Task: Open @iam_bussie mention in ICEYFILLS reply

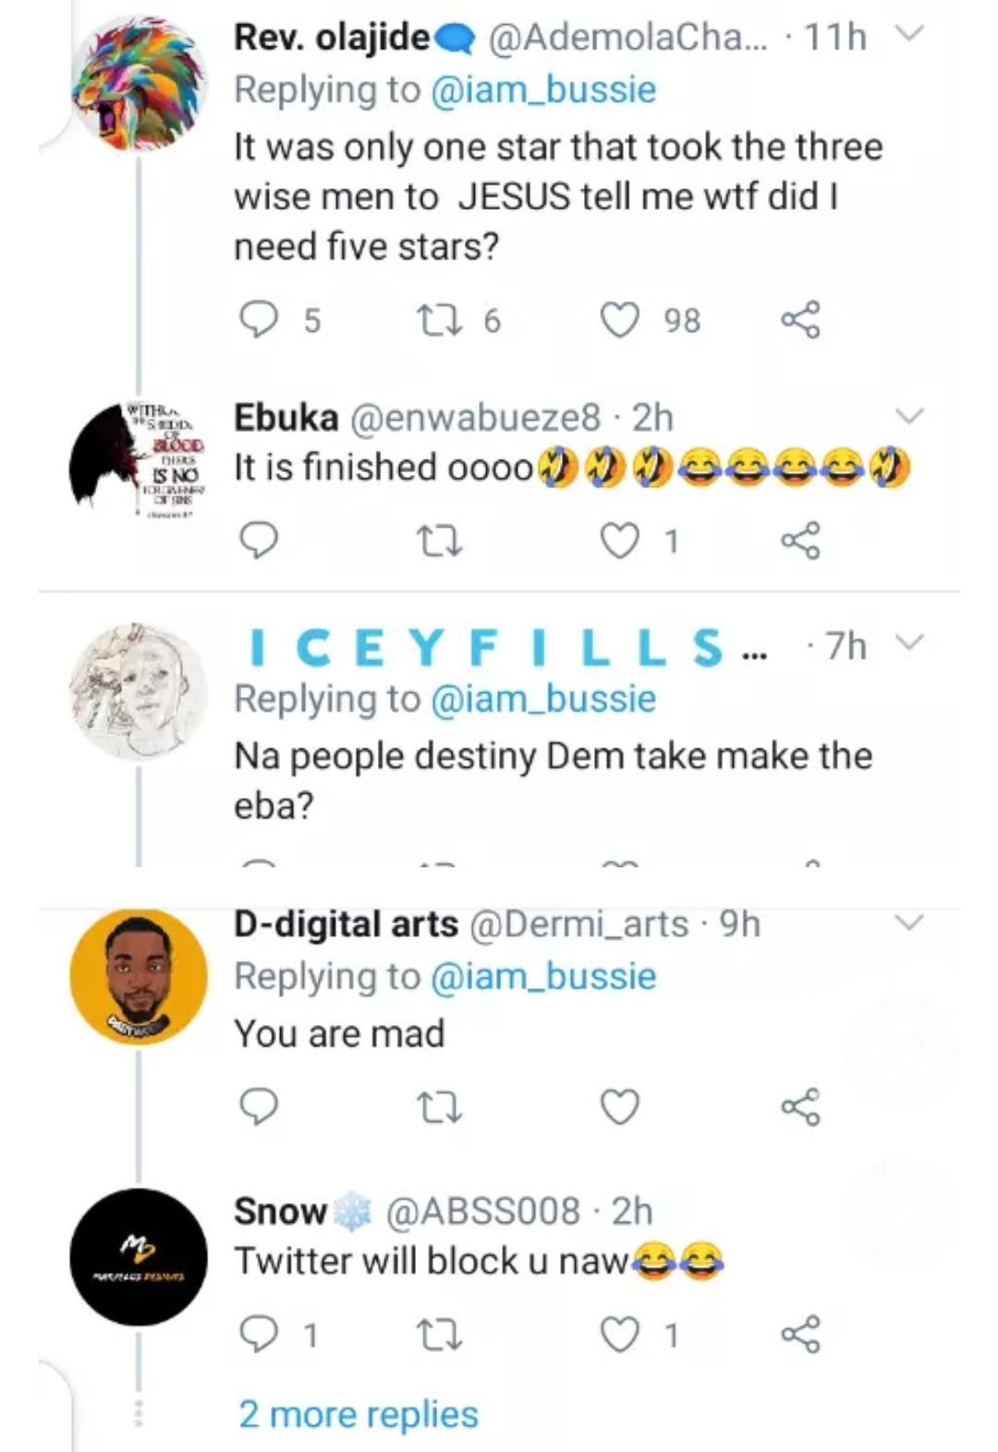Action: coord(543,699)
